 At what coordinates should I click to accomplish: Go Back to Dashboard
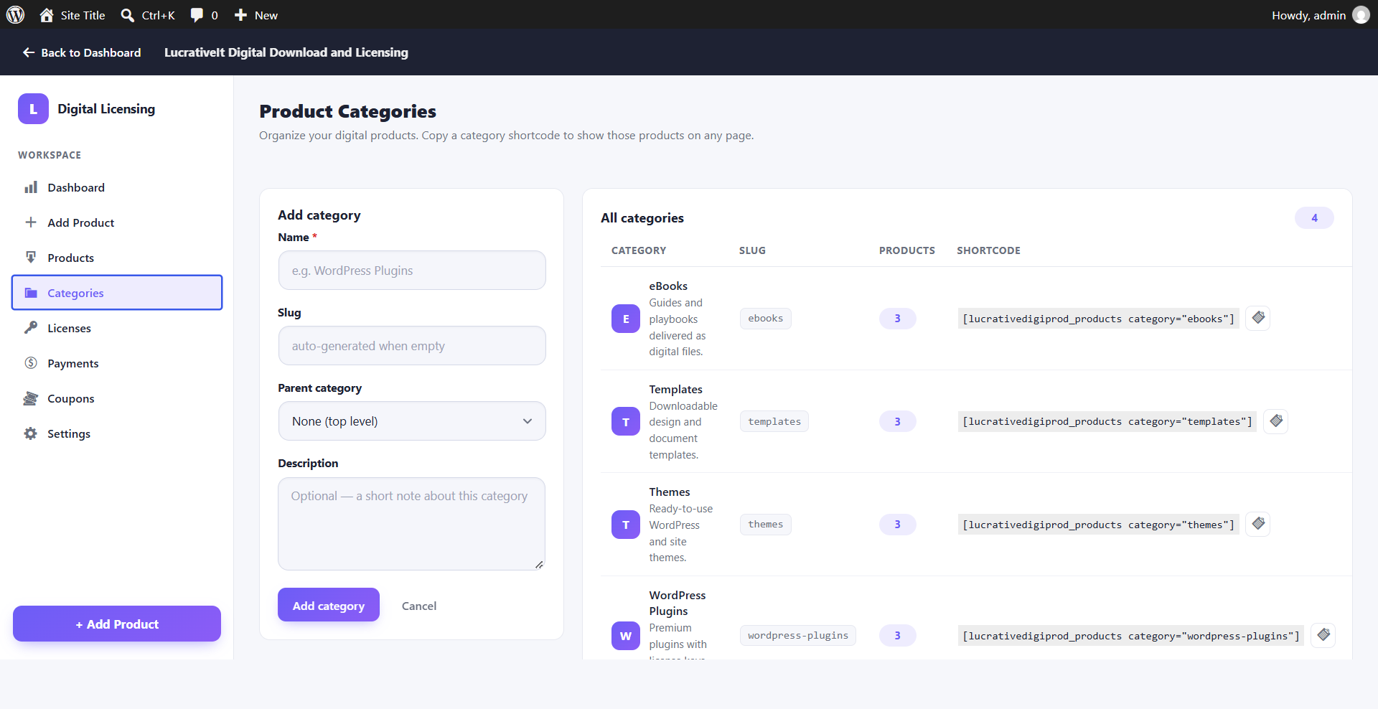click(82, 52)
